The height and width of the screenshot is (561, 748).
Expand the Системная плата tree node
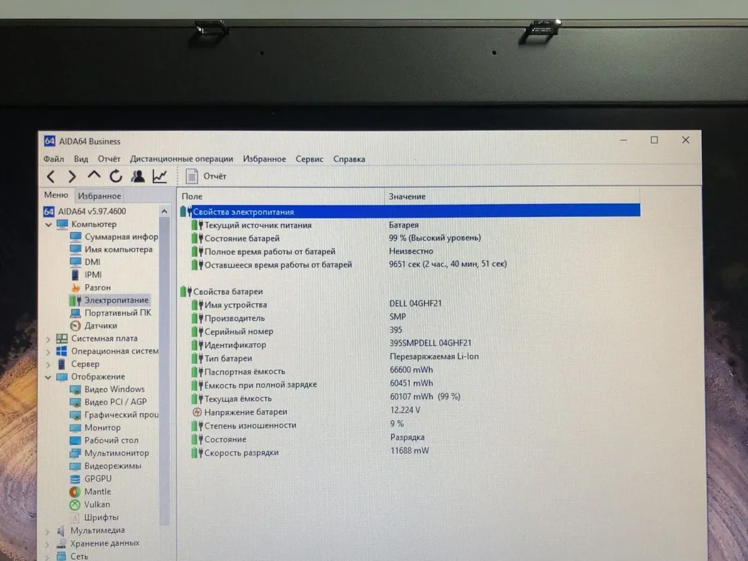[x=49, y=339]
